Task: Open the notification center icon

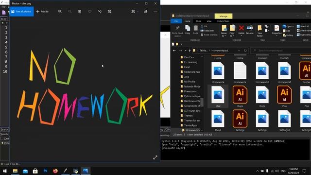Action: [305, 171]
